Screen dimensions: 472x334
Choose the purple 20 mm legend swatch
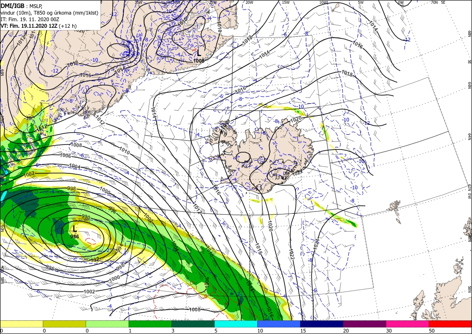tap(364, 324)
